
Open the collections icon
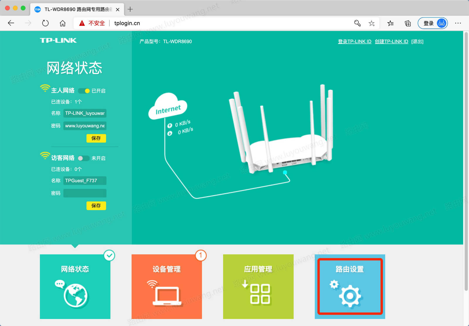[408, 23]
